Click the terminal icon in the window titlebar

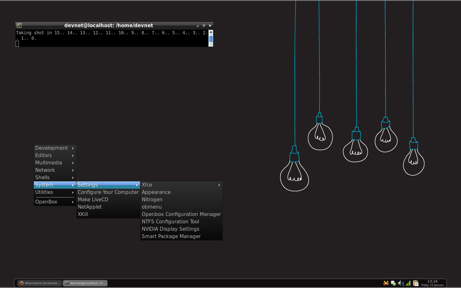pos(19,25)
